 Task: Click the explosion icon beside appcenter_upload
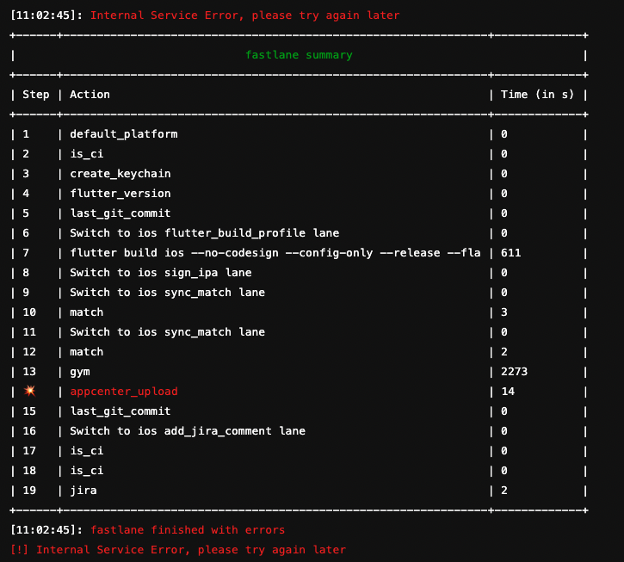tap(29, 391)
